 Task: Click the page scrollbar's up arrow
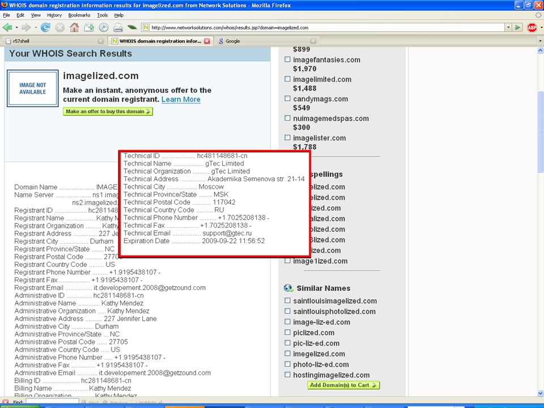540,50
